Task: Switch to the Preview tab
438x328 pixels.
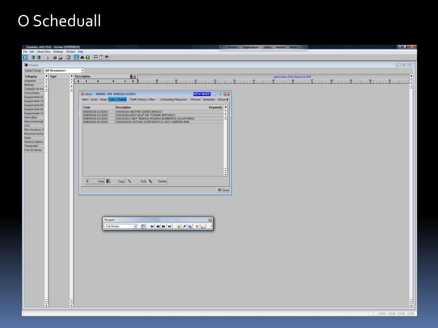Action: pos(195,100)
